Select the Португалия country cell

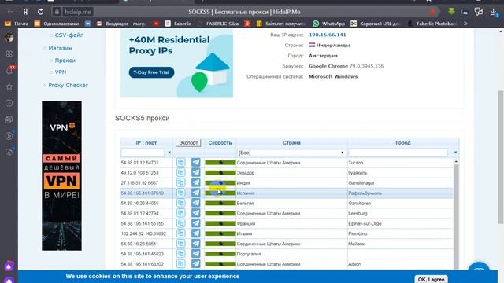pyautogui.click(x=291, y=254)
